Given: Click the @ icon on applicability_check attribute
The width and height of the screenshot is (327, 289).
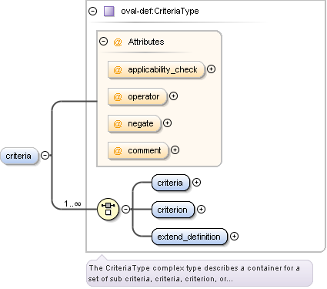Looking at the screenshot, I should (118, 69).
